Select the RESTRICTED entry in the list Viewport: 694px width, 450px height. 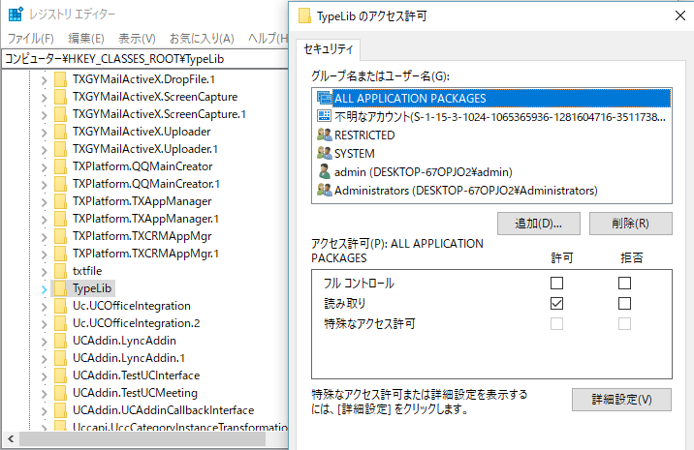click(x=491, y=135)
